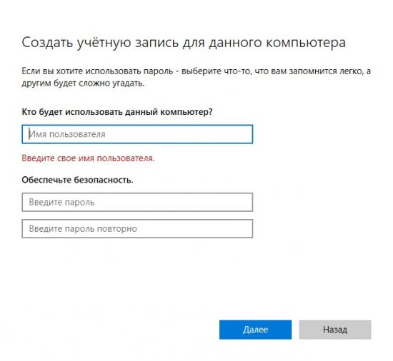Viewport: 393px width, 361px height.
Task: Activate the first password entry box
Action: click(x=137, y=202)
